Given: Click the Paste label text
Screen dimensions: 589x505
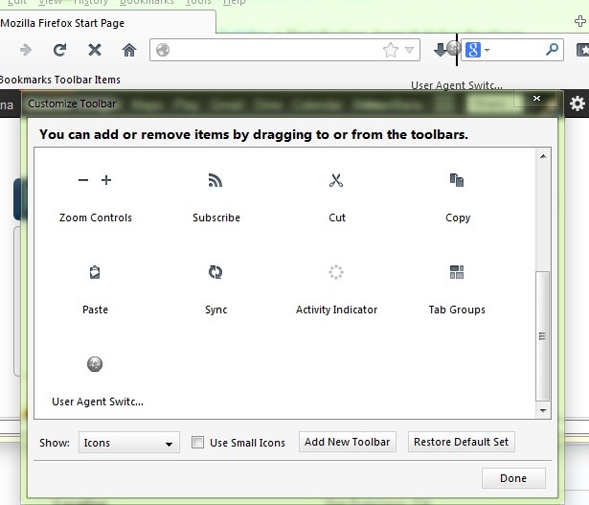Looking at the screenshot, I should [95, 310].
